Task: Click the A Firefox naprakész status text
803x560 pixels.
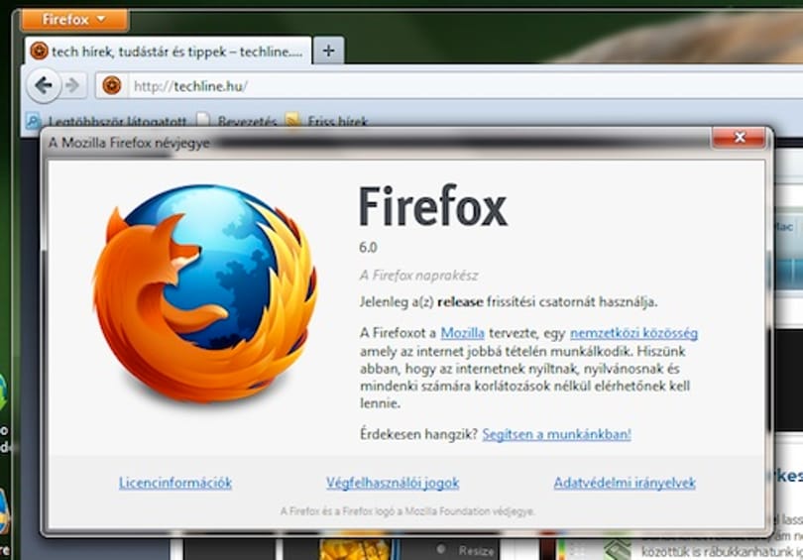Action: pyautogui.click(x=419, y=276)
